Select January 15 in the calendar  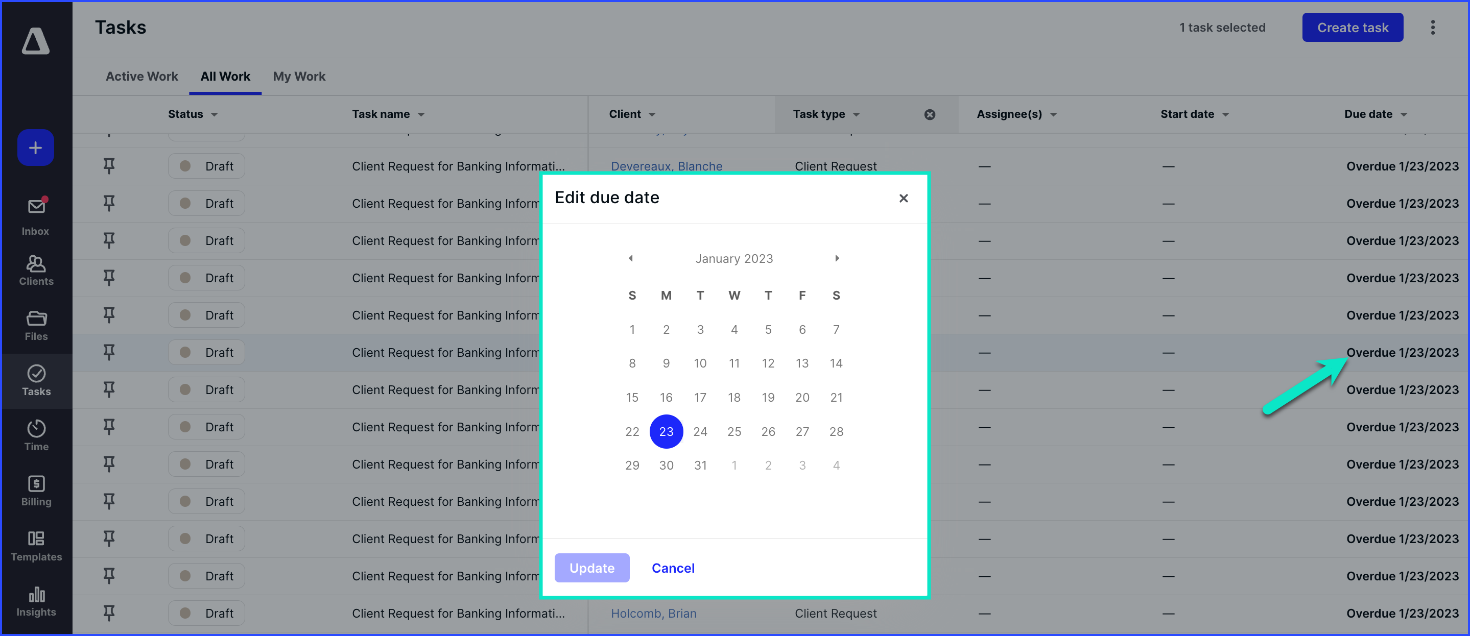(x=632, y=398)
